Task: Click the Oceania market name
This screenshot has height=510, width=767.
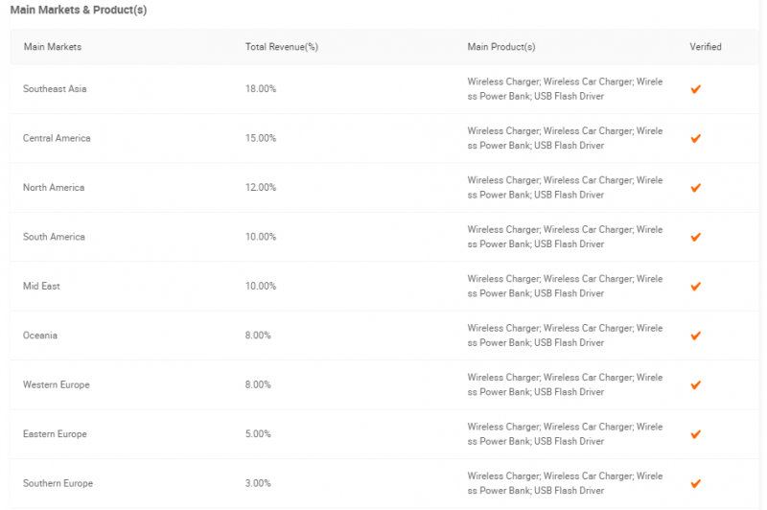Action: coord(40,336)
